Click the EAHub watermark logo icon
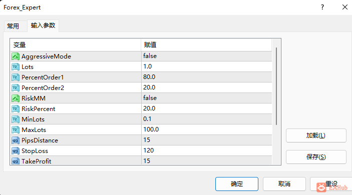352x195 pixels. click(321, 187)
